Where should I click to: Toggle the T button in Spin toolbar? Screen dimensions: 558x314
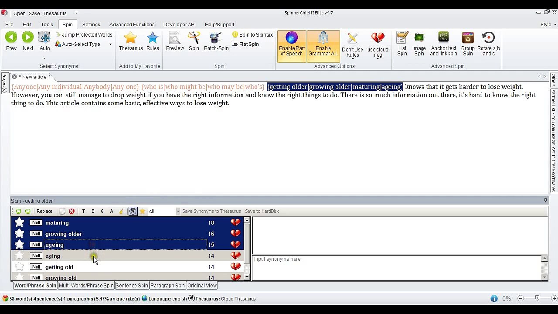(x=83, y=212)
